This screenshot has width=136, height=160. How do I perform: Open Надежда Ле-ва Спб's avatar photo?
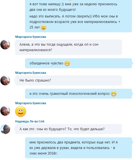(x=5, y=129)
